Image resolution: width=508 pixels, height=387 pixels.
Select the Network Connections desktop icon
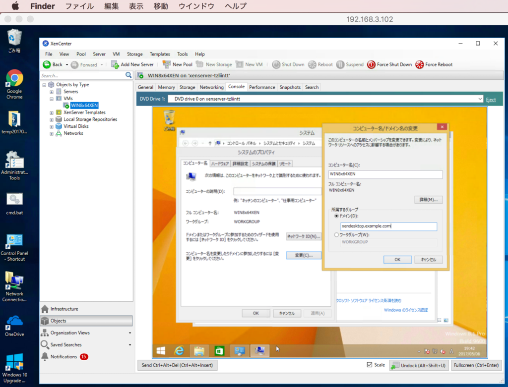[x=14, y=287]
